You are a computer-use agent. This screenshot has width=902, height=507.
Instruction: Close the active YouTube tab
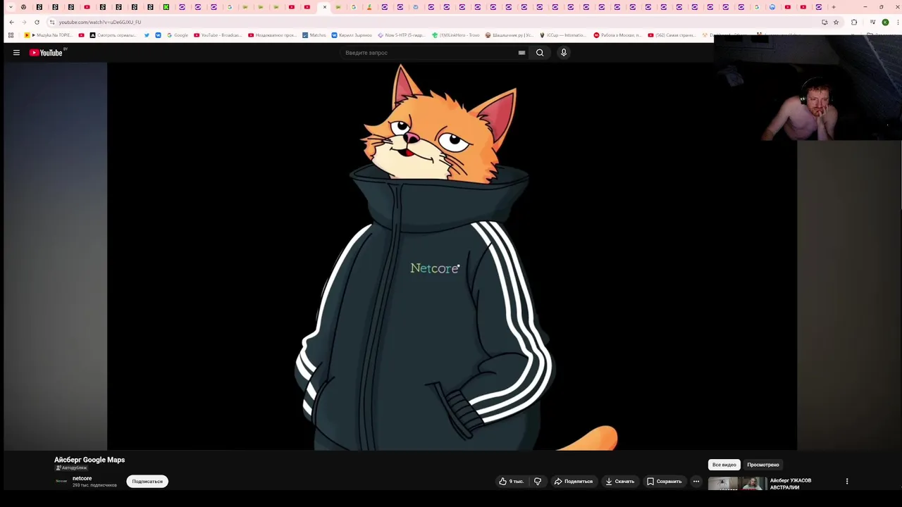point(324,7)
